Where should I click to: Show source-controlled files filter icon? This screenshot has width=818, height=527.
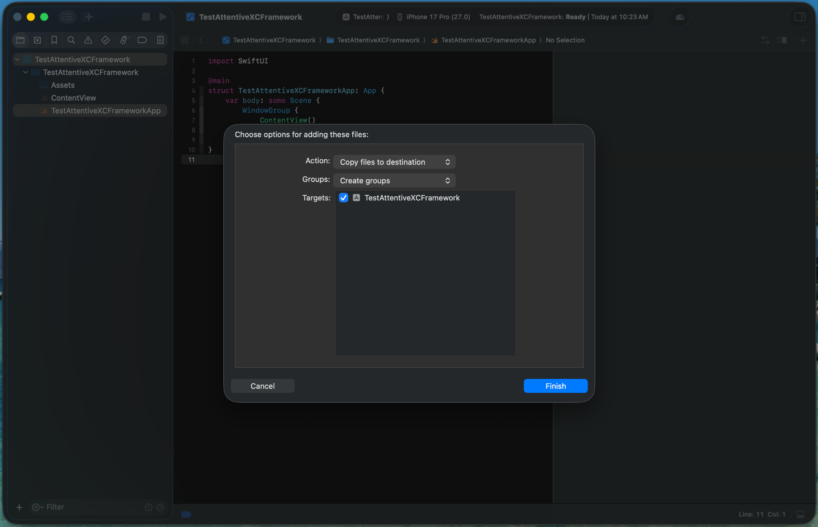(160, 507)
